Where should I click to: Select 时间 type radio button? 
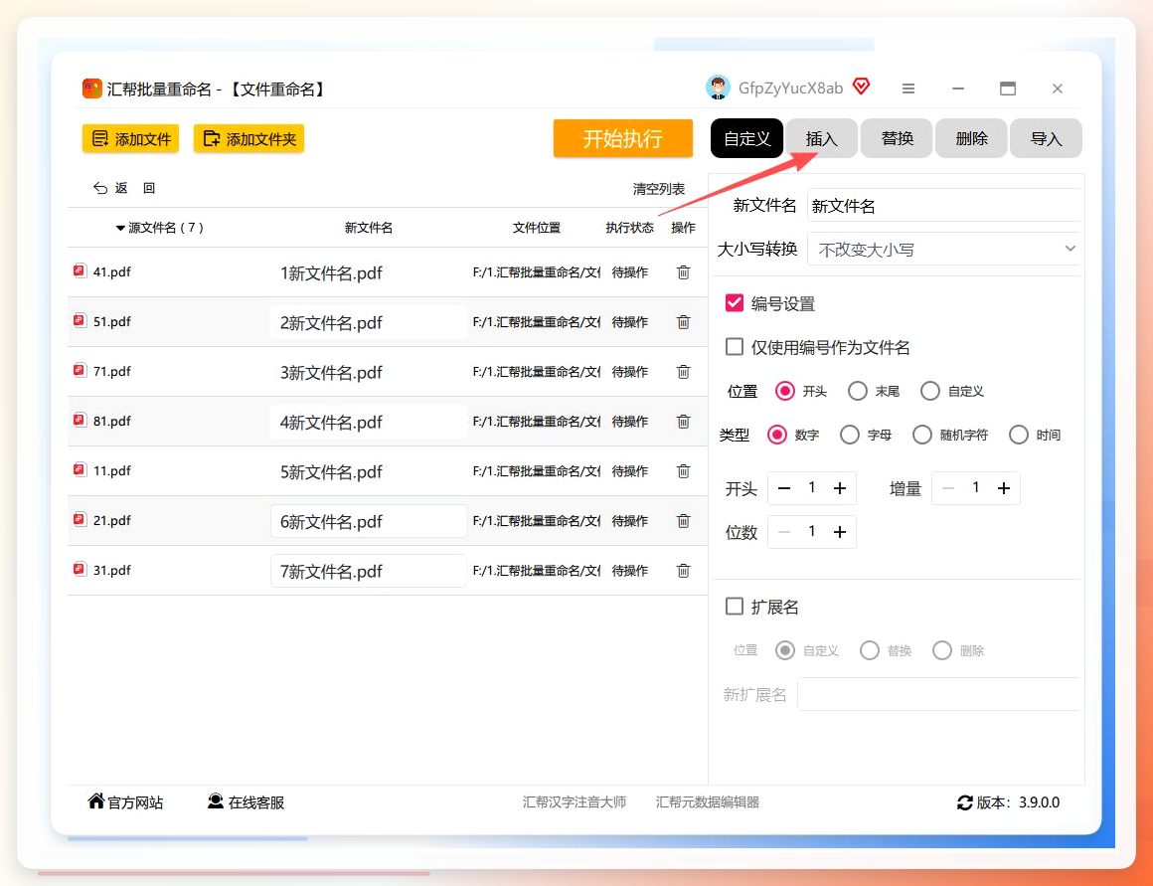tap(1019, 435)
